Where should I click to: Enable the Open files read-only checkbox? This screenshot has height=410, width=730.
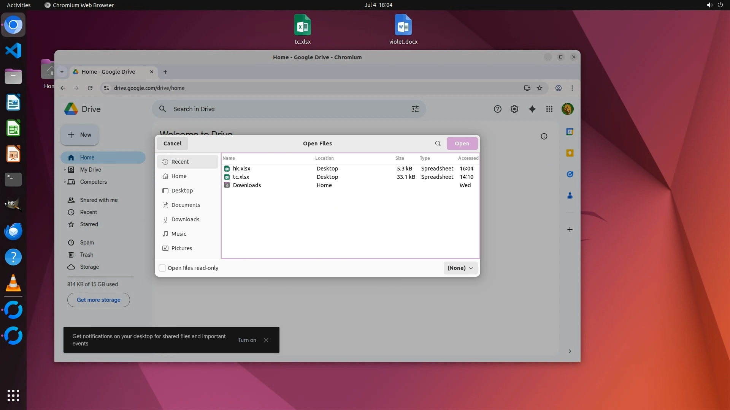(x=162, y=268)
